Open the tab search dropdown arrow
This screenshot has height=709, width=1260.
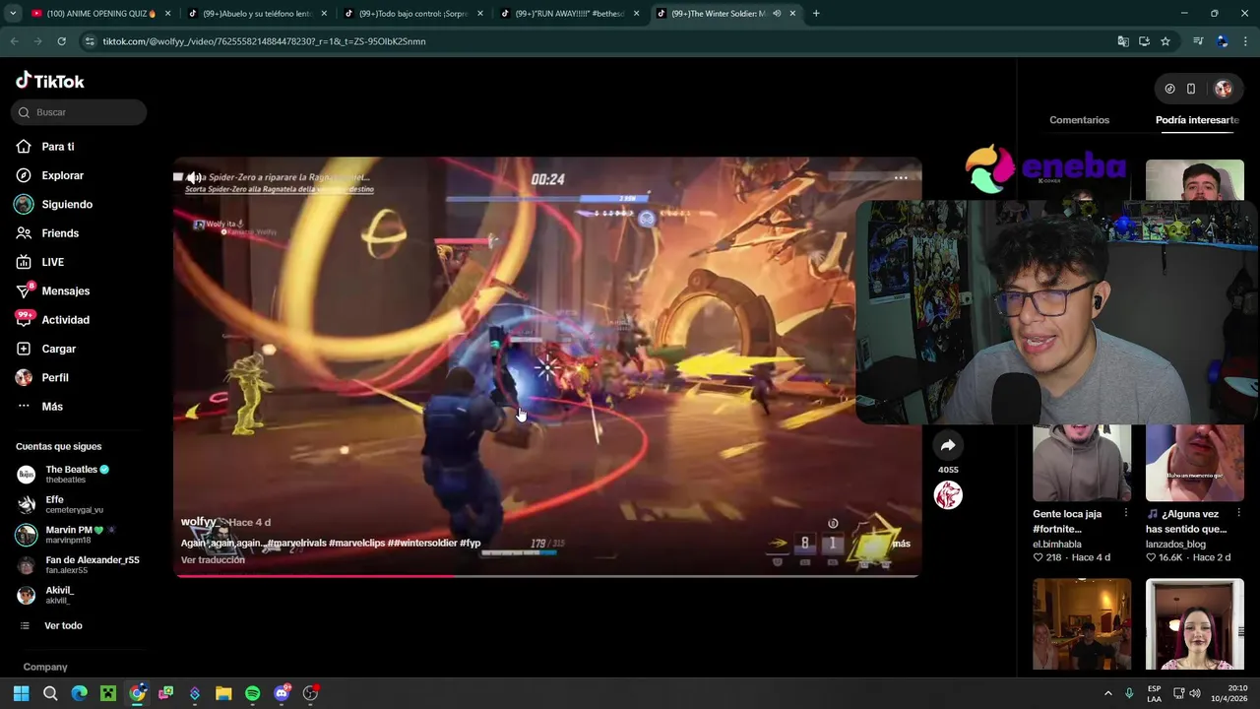tap(13, 14)
